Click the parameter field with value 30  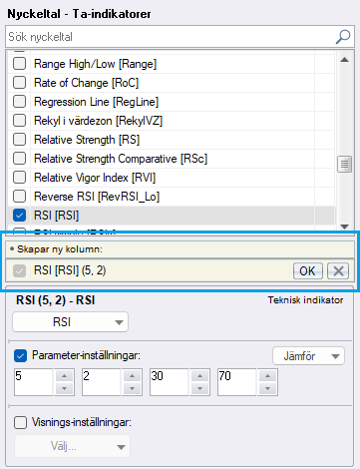(169, 382)
